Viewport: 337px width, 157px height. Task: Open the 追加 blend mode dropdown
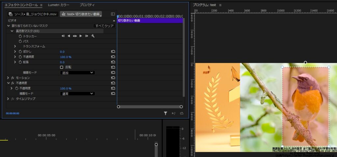[x=77, y=73]
